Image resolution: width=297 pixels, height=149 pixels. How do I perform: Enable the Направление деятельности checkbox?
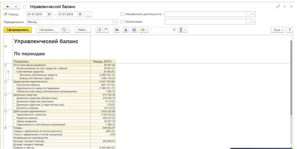[x=122, y=14]
